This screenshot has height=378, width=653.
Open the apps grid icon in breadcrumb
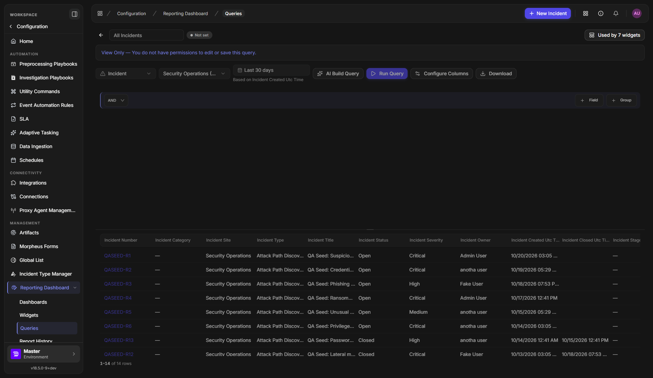(x=100, y=13)
